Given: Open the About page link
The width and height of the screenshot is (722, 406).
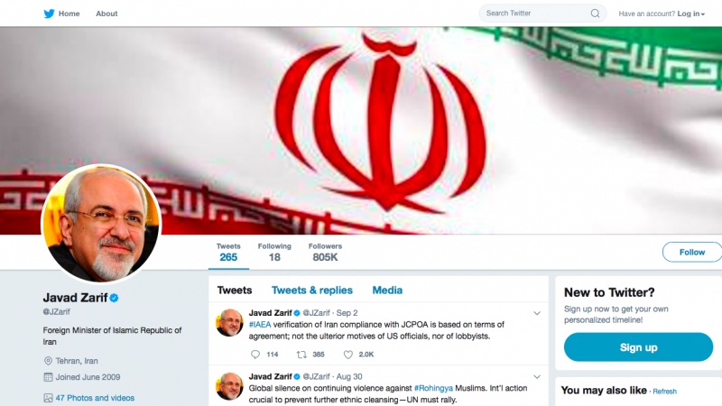Looking at the screenshot, I should pos(106,14).
